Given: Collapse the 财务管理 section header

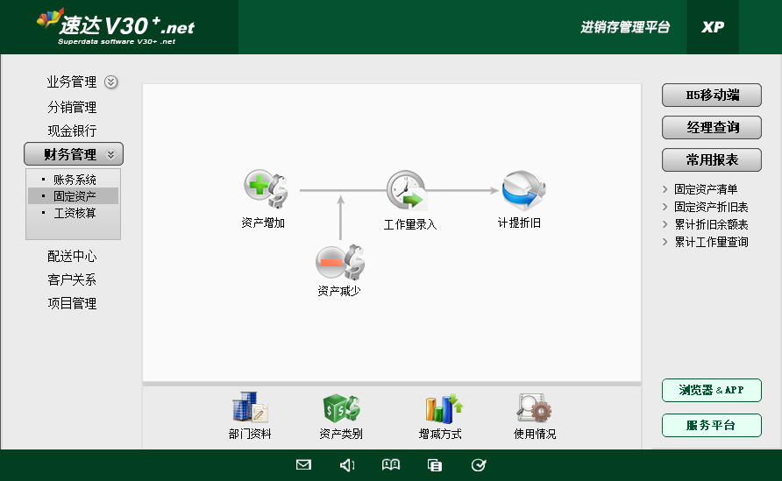Looking at the screenshot, I should tap(74, 154).
